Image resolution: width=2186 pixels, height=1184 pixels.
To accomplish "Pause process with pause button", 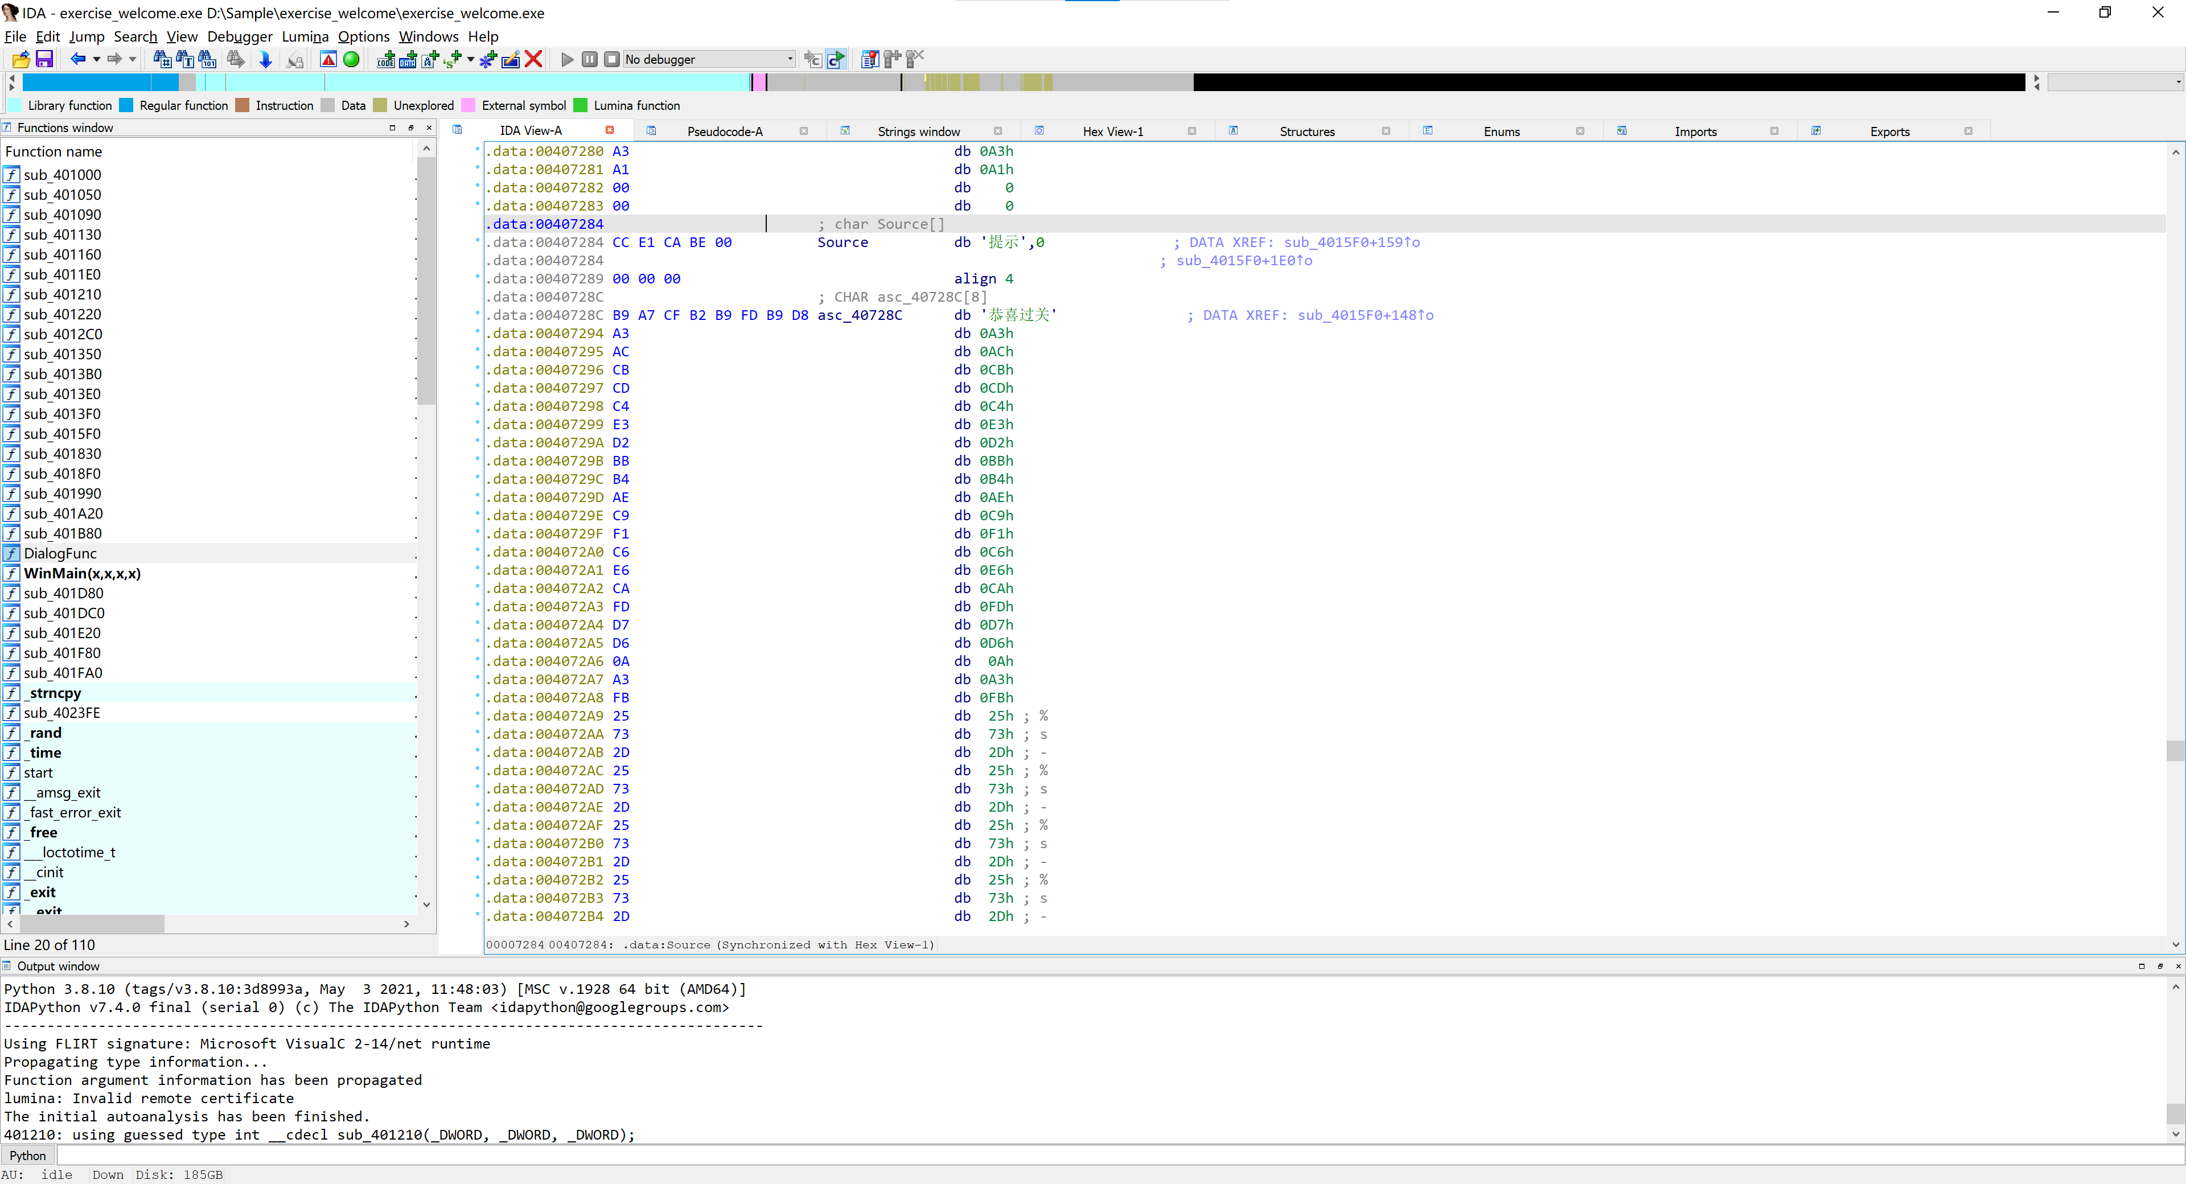I will (590, 59).
